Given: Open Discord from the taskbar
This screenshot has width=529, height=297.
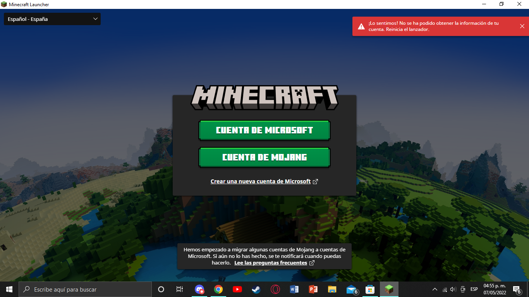Looking at the screenshot, I should (x=199, y=289).
